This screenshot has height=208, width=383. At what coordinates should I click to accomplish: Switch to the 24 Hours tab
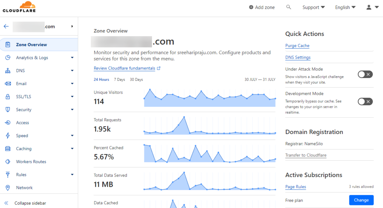coord(101,80)
